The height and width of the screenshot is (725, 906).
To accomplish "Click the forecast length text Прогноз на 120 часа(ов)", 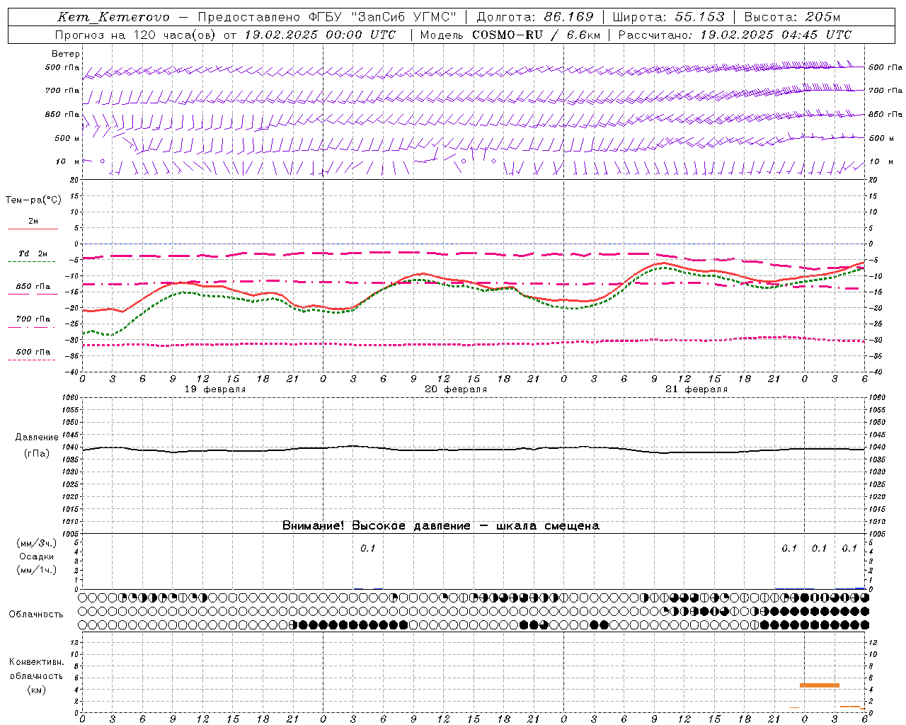I will tap(136, 35).
